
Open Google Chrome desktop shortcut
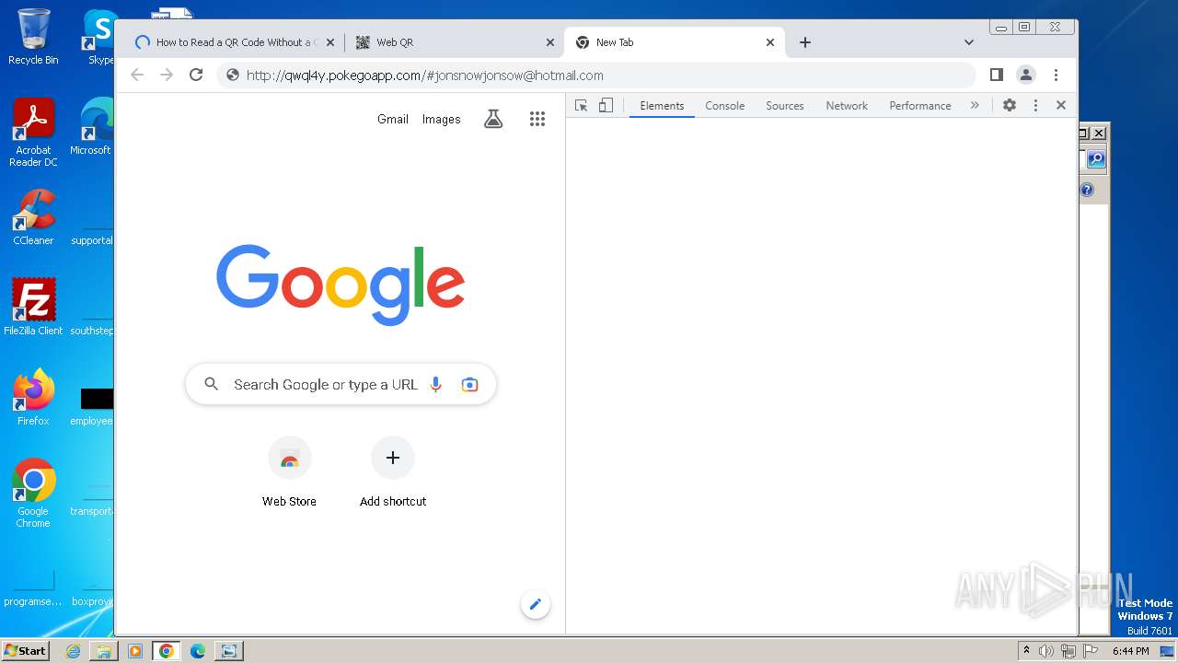(x=33, y=494)
